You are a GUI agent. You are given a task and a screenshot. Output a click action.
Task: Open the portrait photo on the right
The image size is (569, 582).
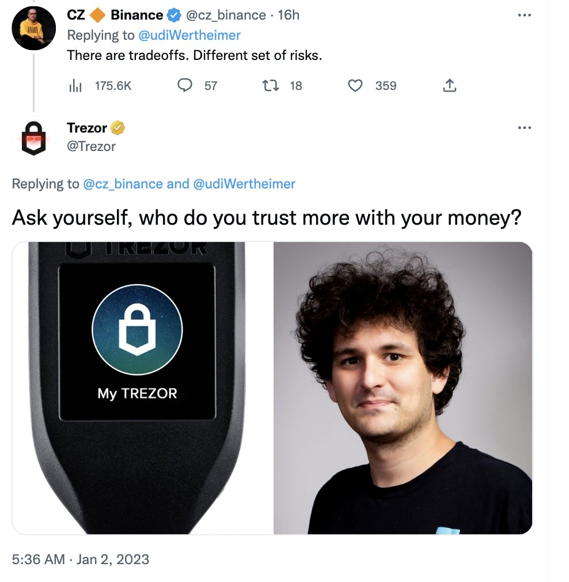403,388
